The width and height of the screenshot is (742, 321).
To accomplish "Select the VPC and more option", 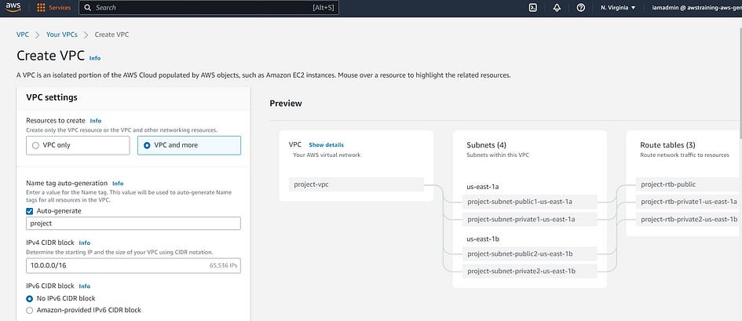I will tap(188, 145).
